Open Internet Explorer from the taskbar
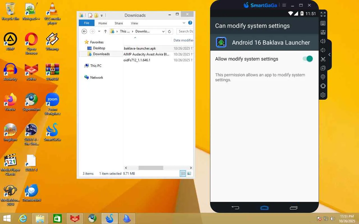 23,218
